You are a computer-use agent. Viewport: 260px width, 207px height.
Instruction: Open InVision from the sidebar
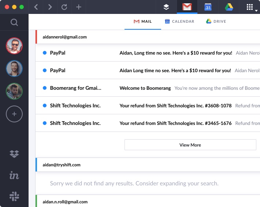pyautogui.click(x=14, y=175)
